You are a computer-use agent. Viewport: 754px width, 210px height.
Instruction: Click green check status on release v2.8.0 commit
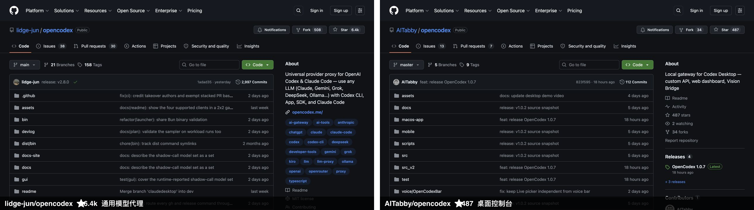coord(75,82)
